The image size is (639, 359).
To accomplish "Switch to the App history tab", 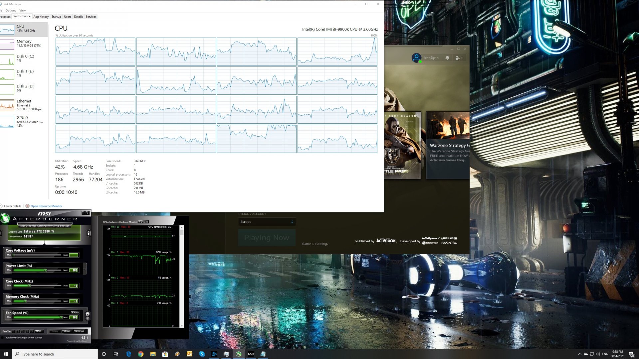I will pyautogui.click(x=41, y=17).
